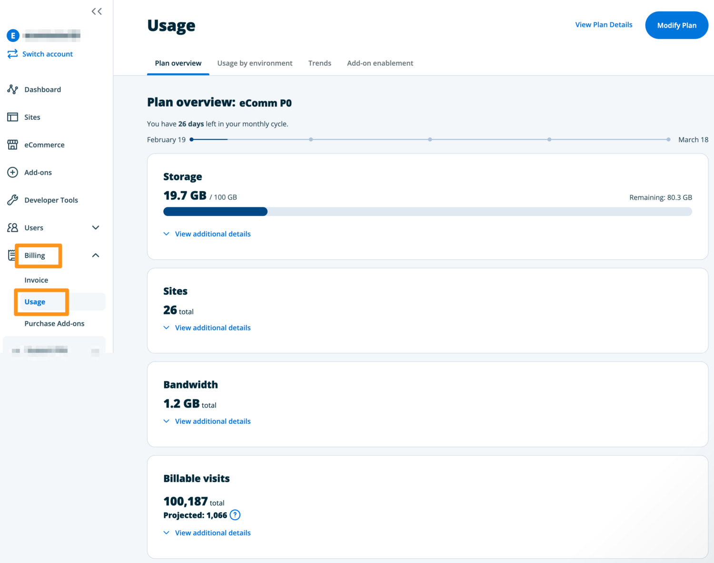Collapse the Billing section chevron
The width and height of the screenshot is (714, 563).
coord(95,255)
